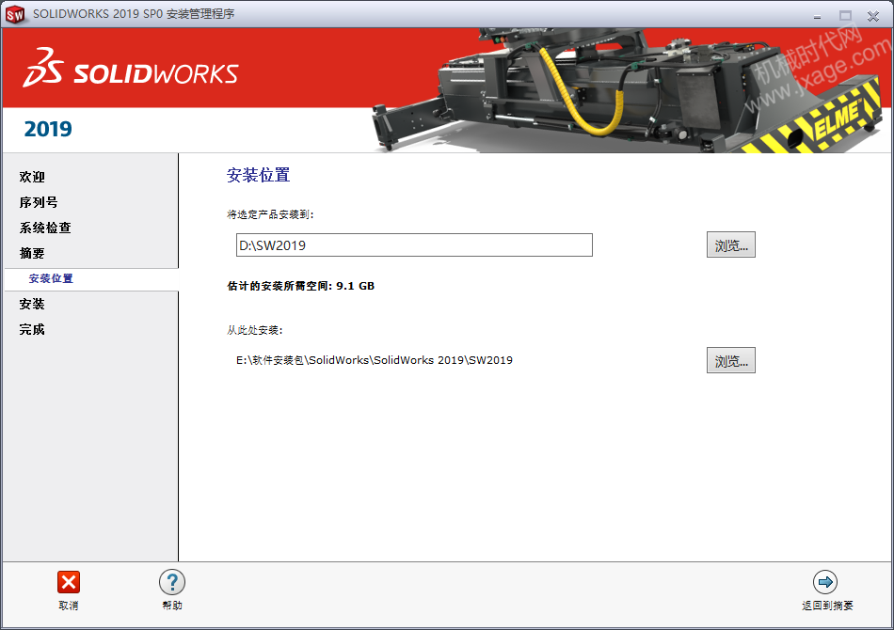The width and height of the screenshot is (894, 630).
Task: Open Help via the question mark icon
Action: coord(171,582)
